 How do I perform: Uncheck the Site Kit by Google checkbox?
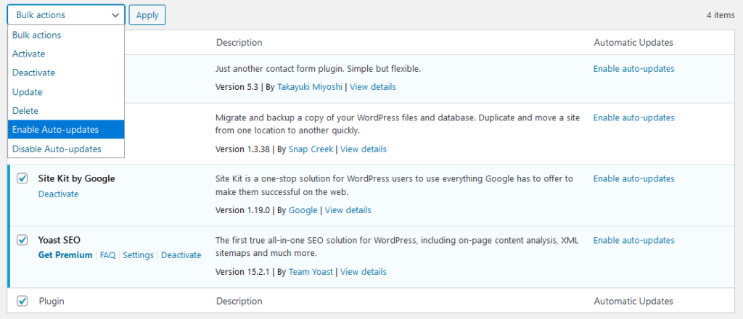pos(22,178)
